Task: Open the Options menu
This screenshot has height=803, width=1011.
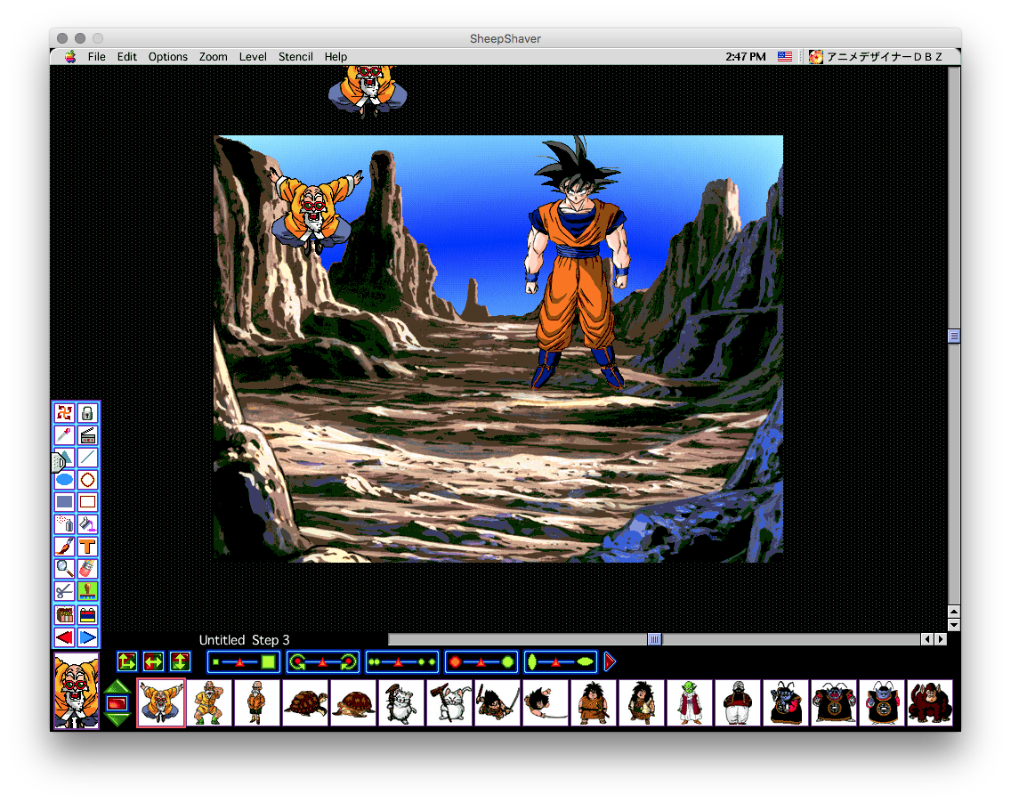Action: tap(167, 57)
